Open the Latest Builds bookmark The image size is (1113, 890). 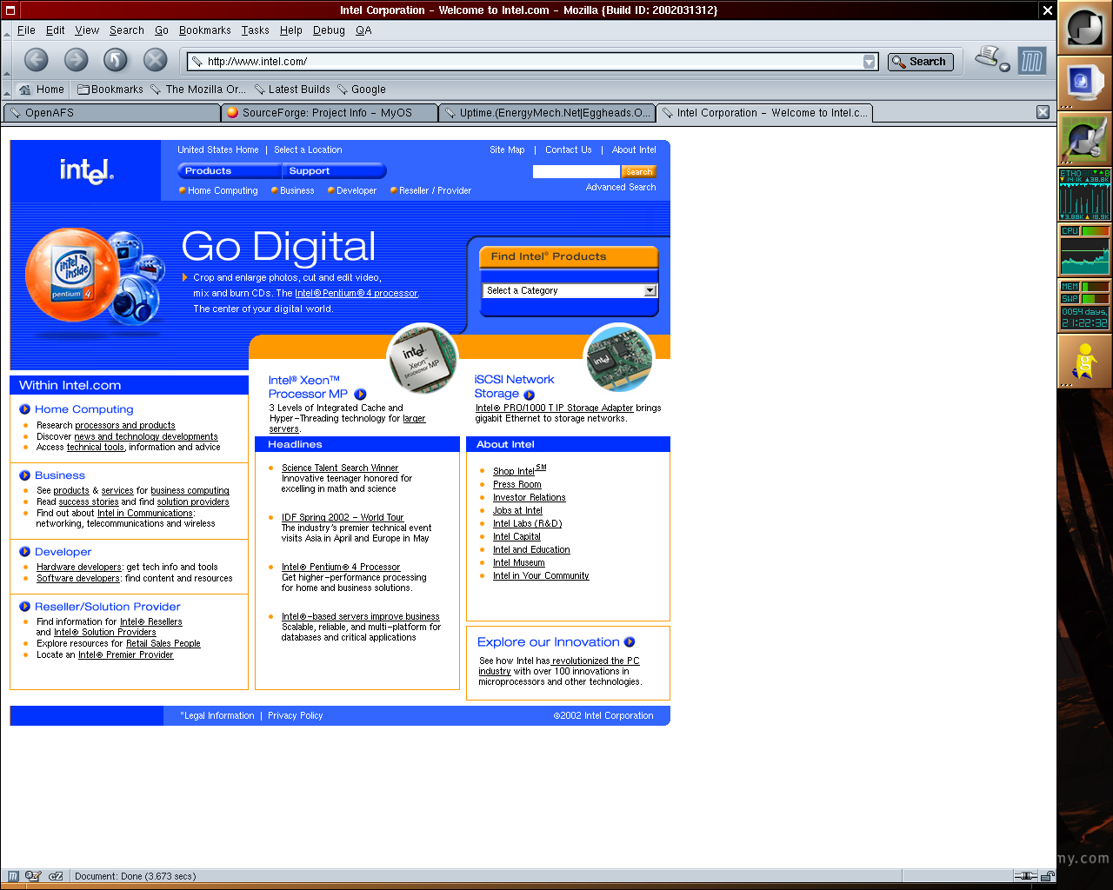292,90
